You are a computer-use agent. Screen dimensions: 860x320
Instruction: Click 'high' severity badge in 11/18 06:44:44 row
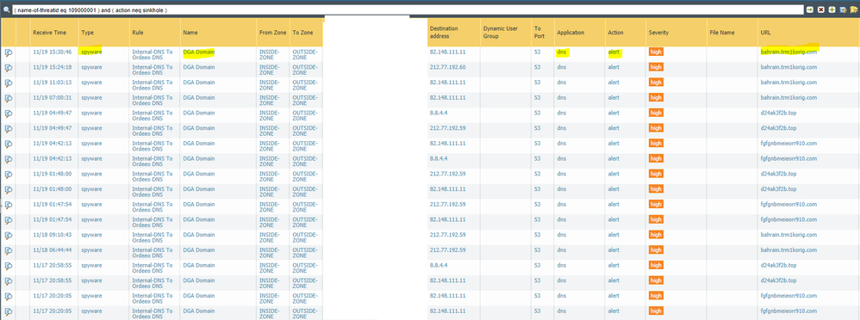click(x=656, y=249)
